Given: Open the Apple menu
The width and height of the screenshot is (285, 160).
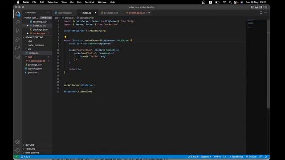Looking at the screenshot, I should click(18, 2).
